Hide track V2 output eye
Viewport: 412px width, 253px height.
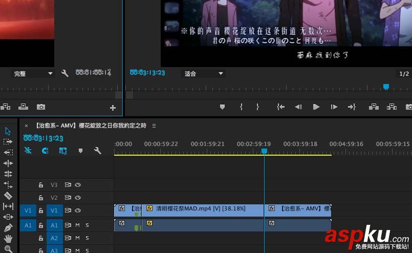78,198
